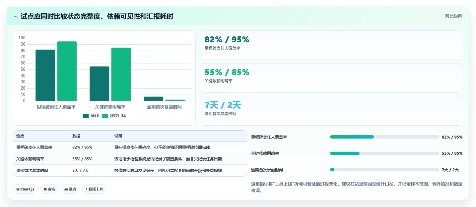Click the 基线 bar for 里程碑责任人覆盖率
Screen dimensions: 476x207
pyautogui.click(x=45, y=75)
